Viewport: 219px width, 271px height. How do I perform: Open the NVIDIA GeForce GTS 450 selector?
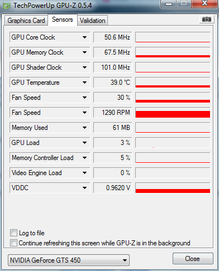(69, 260)
